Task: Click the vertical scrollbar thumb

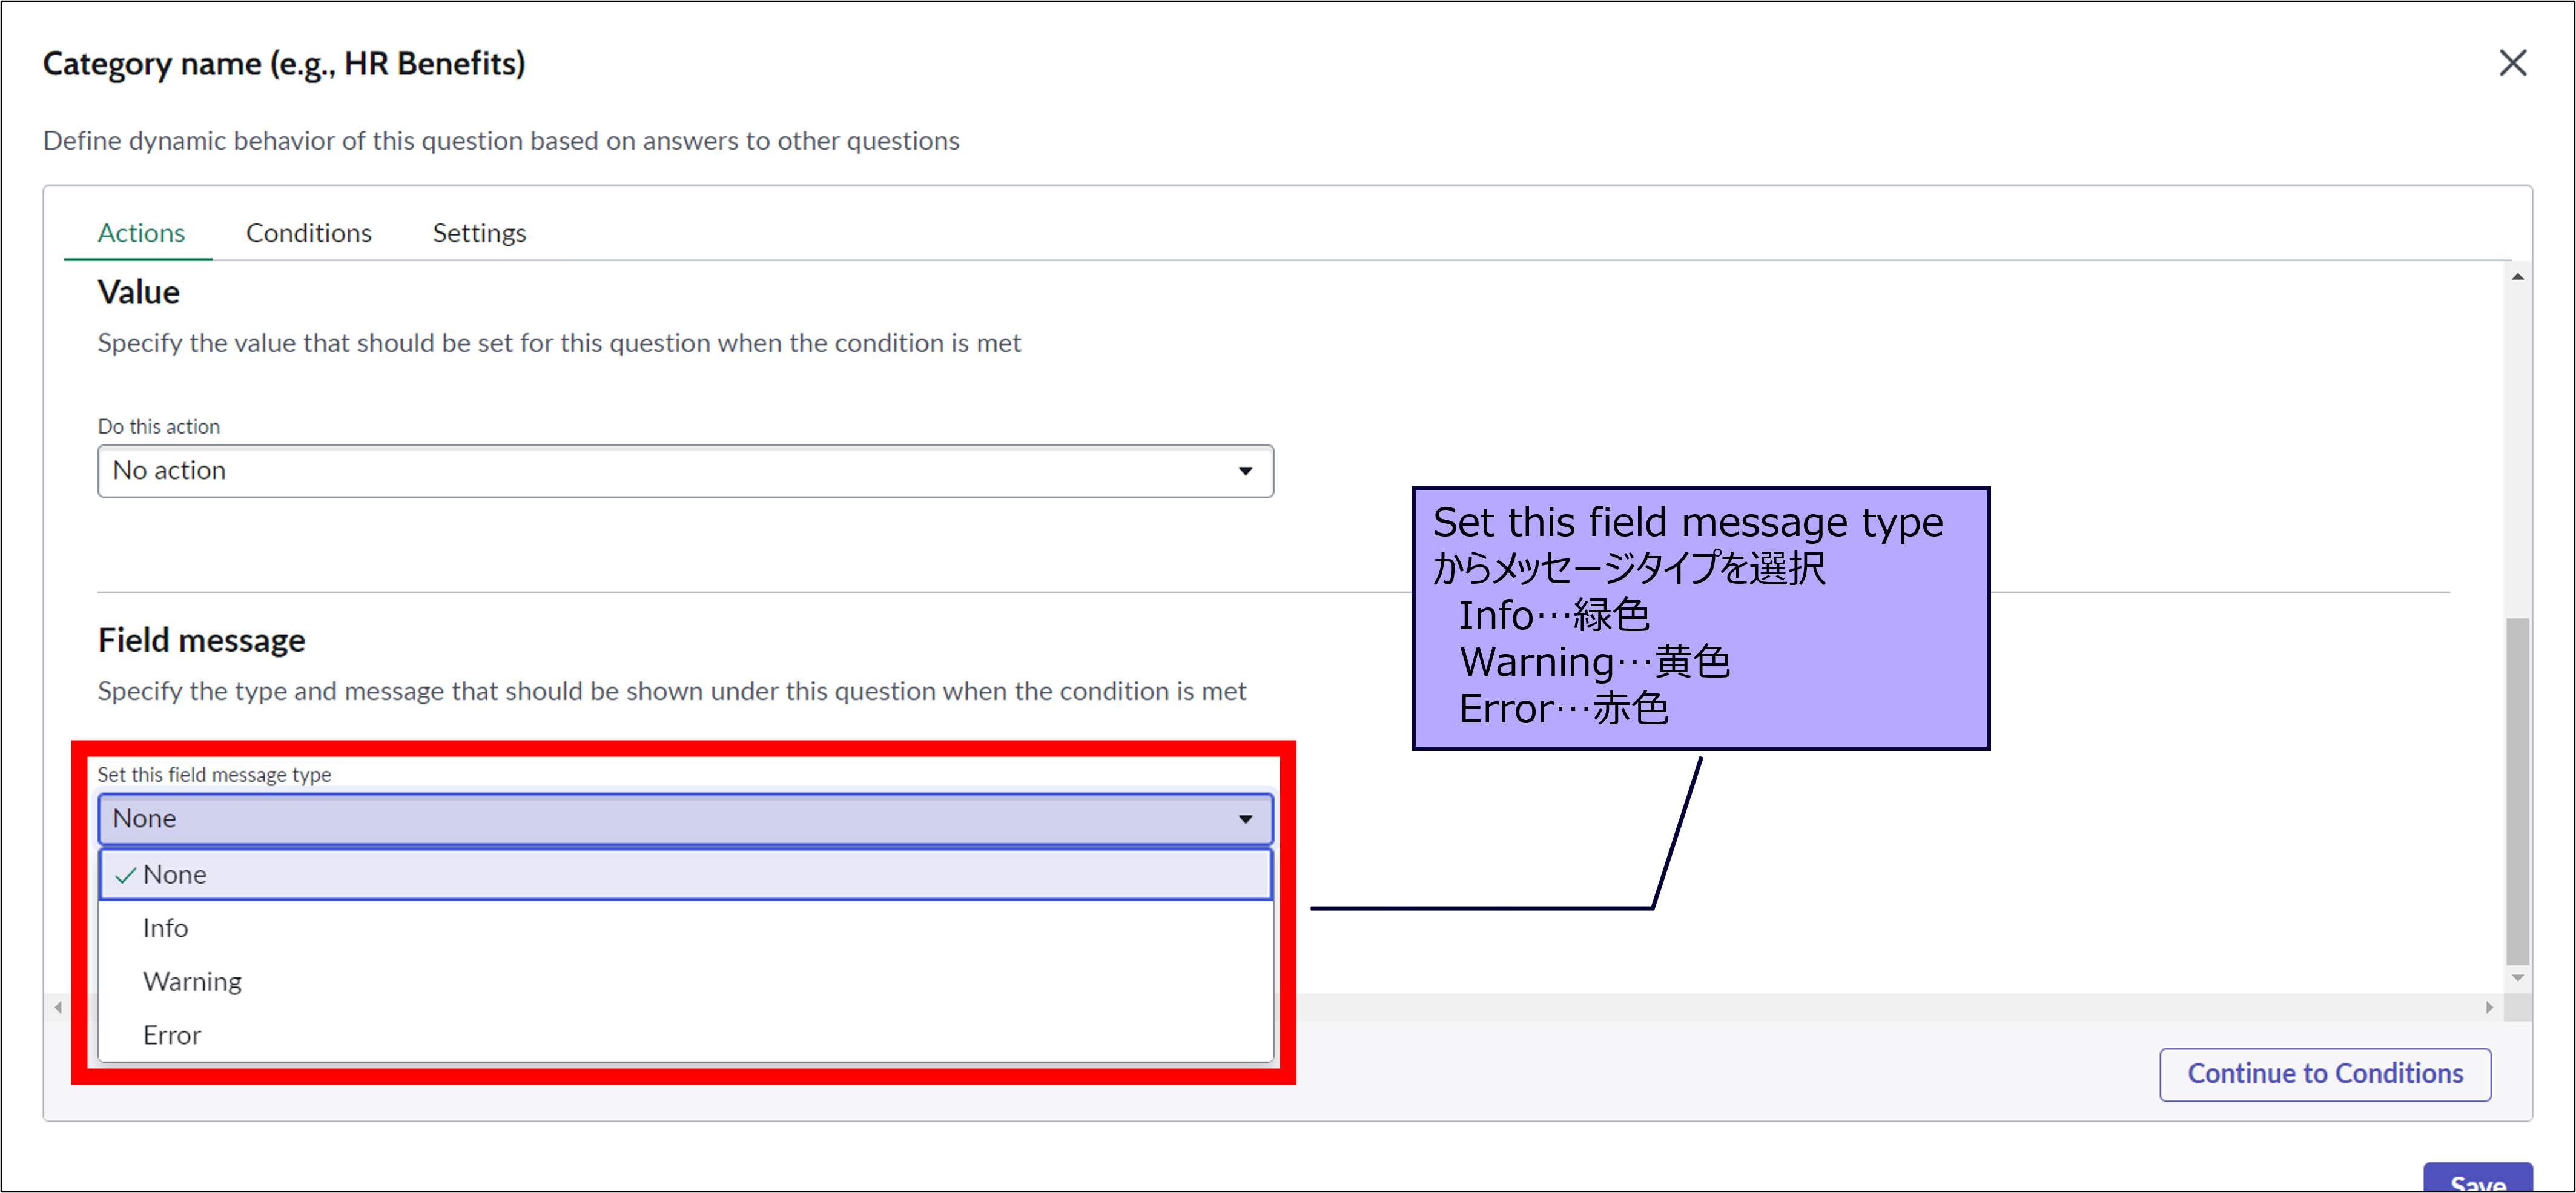Action: (x=2517, y=790)
